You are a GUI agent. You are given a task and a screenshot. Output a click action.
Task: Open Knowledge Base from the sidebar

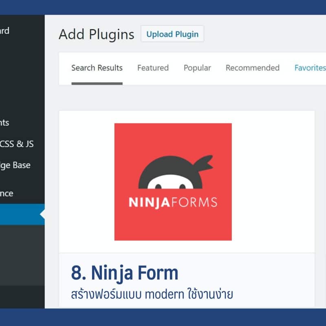pos(15,165)
